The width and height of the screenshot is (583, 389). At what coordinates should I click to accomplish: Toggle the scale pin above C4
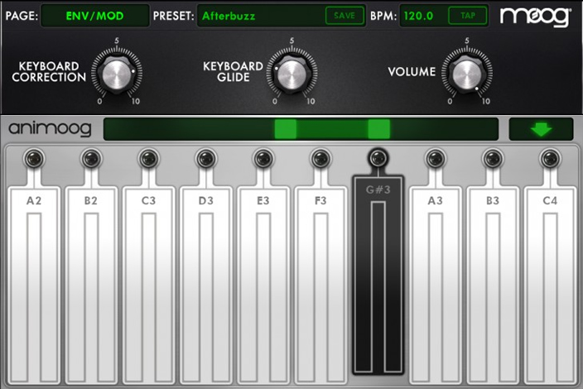(x=550, y=159)
